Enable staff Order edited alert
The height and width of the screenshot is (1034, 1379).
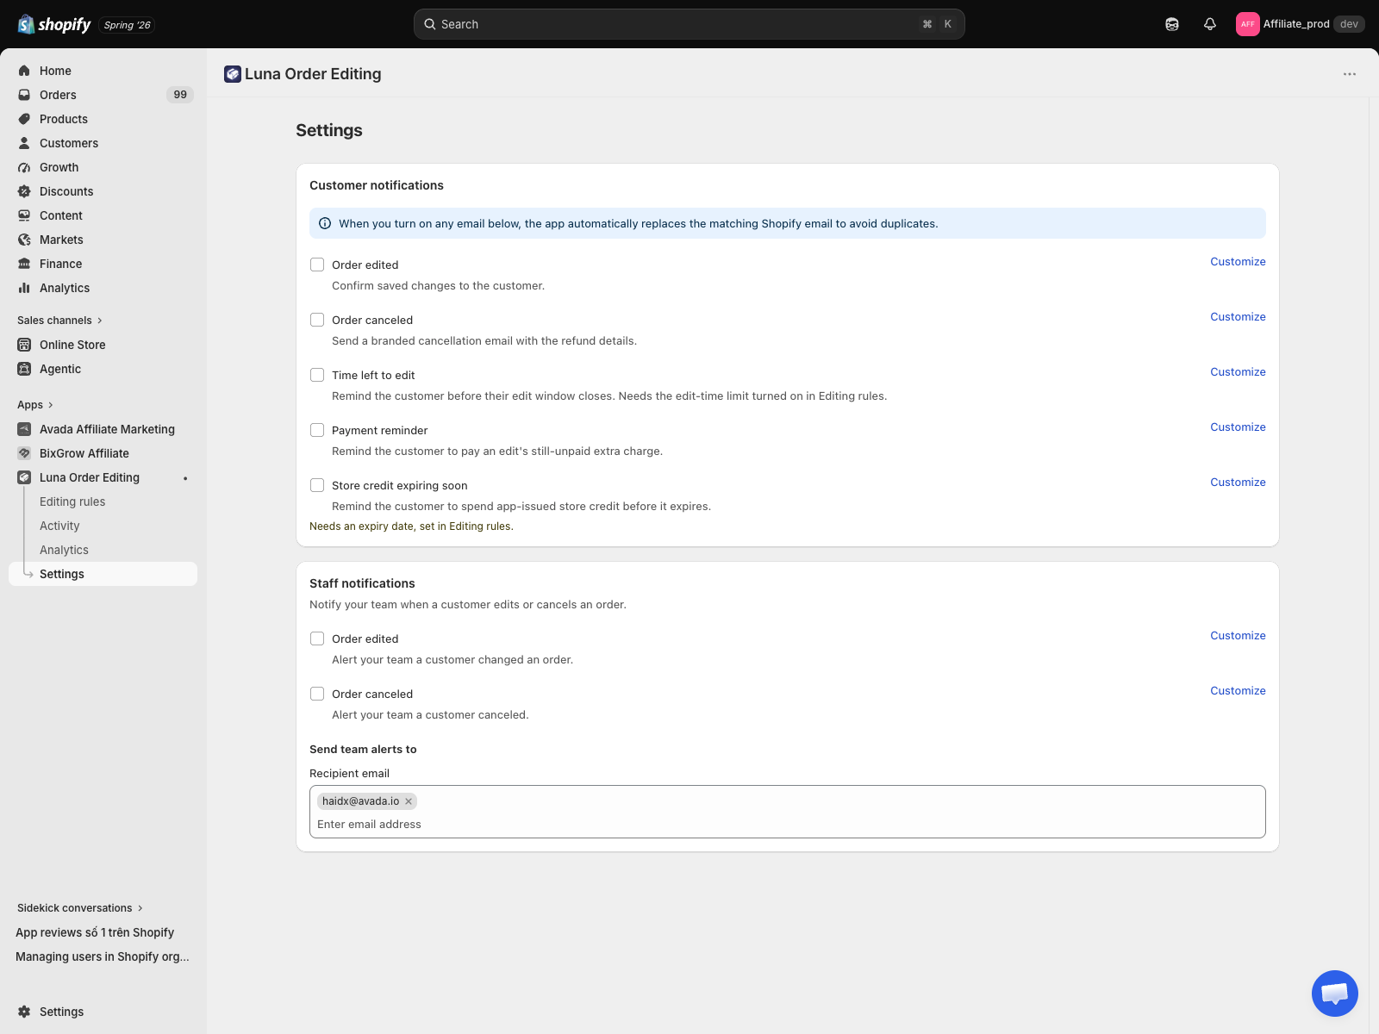[x=317, y=638]
